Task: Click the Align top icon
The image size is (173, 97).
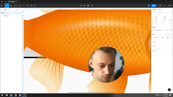Action: 162,13
